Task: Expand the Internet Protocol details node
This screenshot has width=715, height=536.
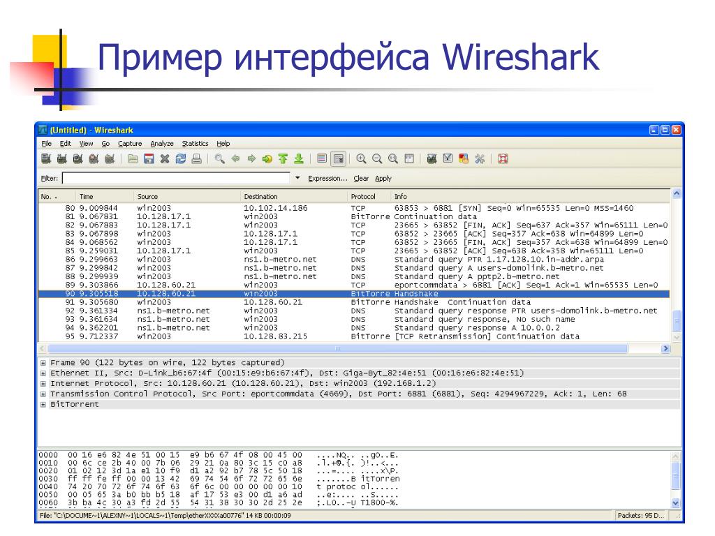Action: (43, 384)
